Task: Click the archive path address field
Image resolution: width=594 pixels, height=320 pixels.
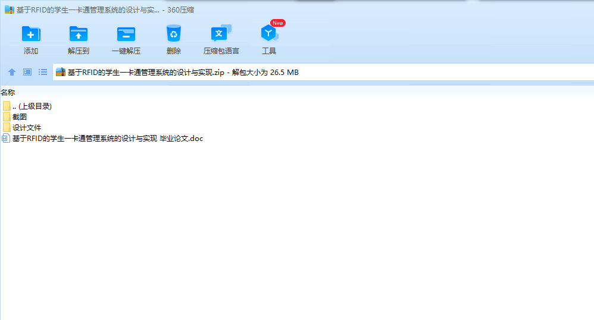Action: point(323,72)
